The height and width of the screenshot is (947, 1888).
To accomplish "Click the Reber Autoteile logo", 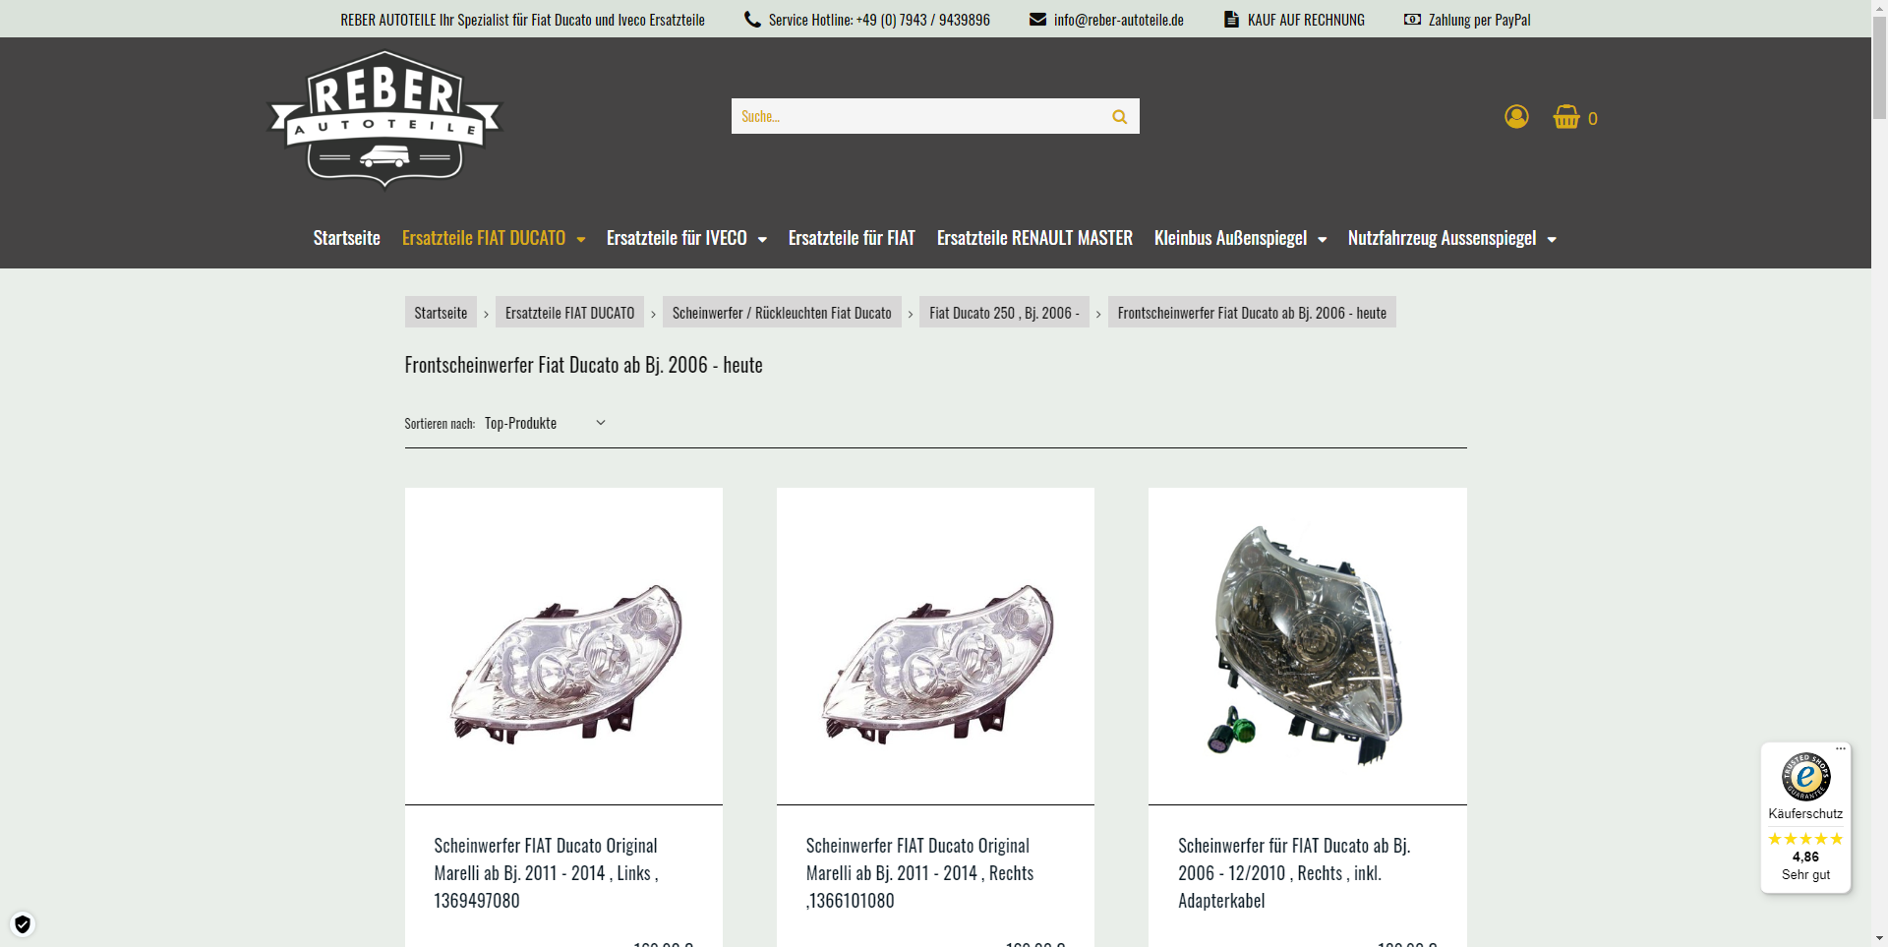I will (x=384, y=119).
